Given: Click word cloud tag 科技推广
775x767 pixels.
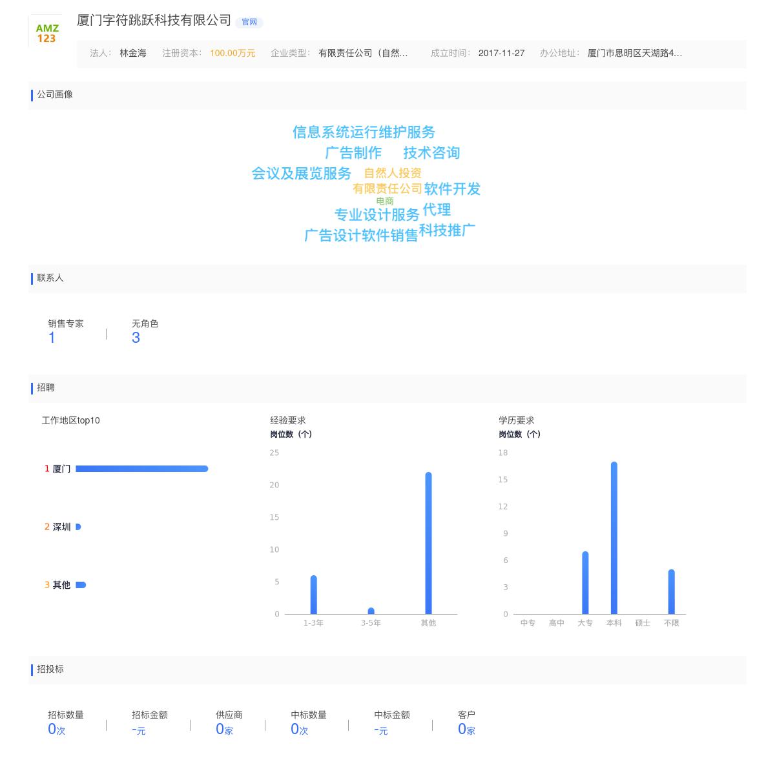Looking at the screenshot, I should coord(447,230).
